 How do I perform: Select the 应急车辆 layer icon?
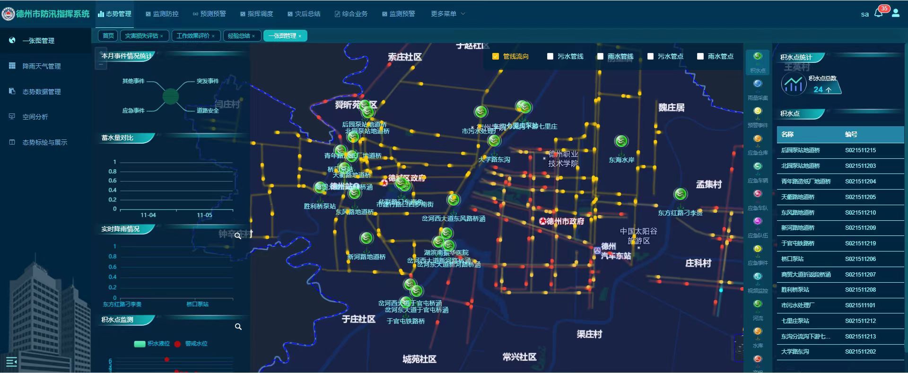[758, 167]
